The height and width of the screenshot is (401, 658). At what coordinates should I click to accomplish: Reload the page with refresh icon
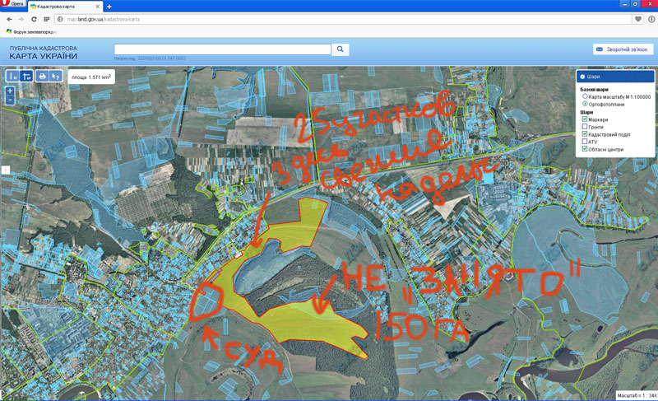(34, 18)
